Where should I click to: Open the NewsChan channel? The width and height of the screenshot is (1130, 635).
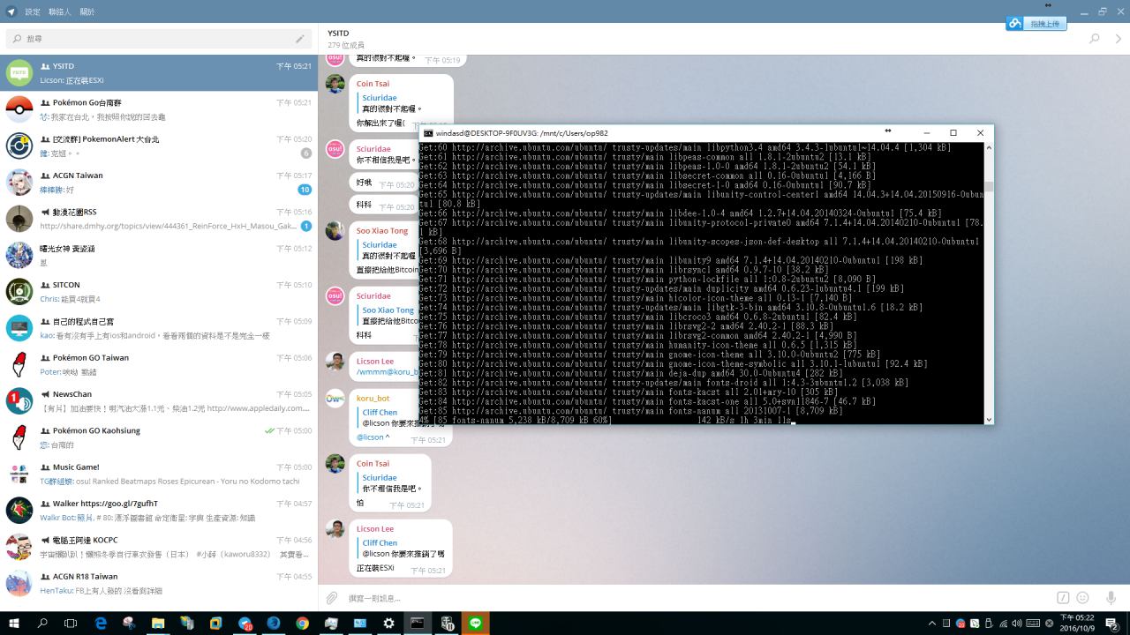tap(159, 400)
